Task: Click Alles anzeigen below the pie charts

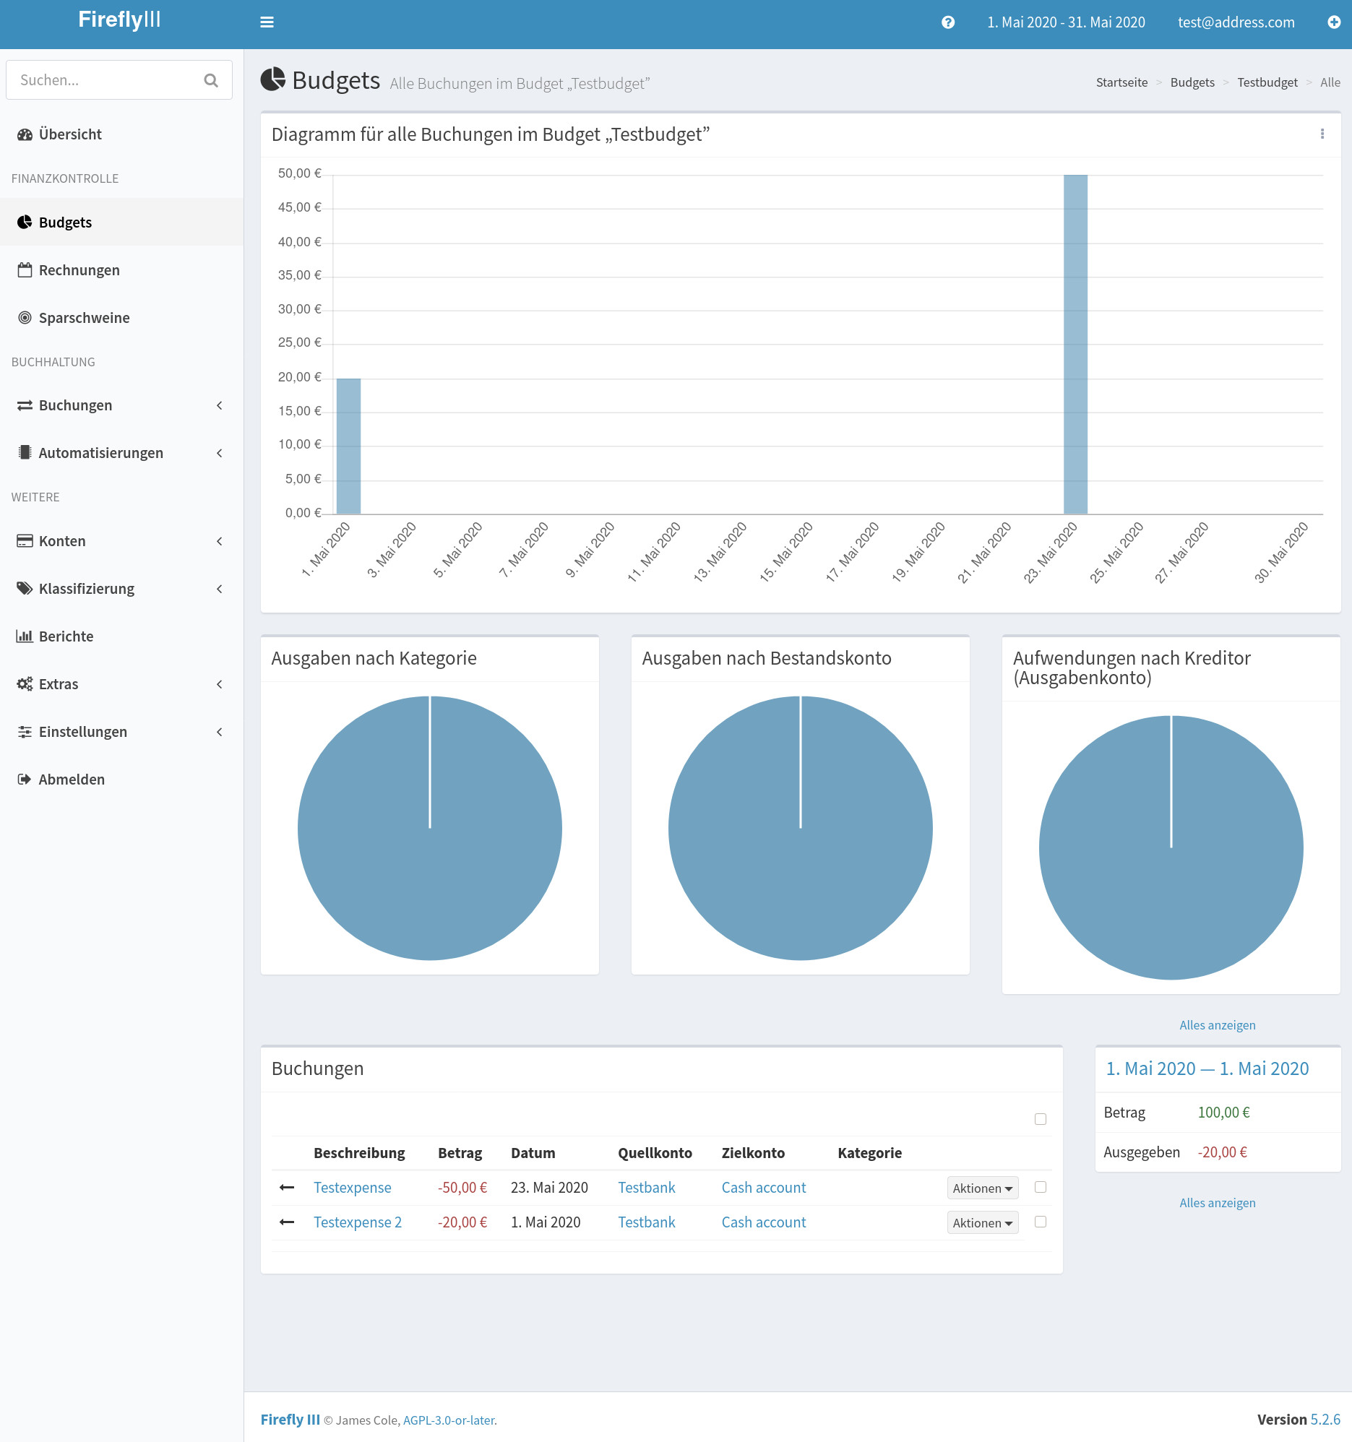Action: coord(1216,1025)
